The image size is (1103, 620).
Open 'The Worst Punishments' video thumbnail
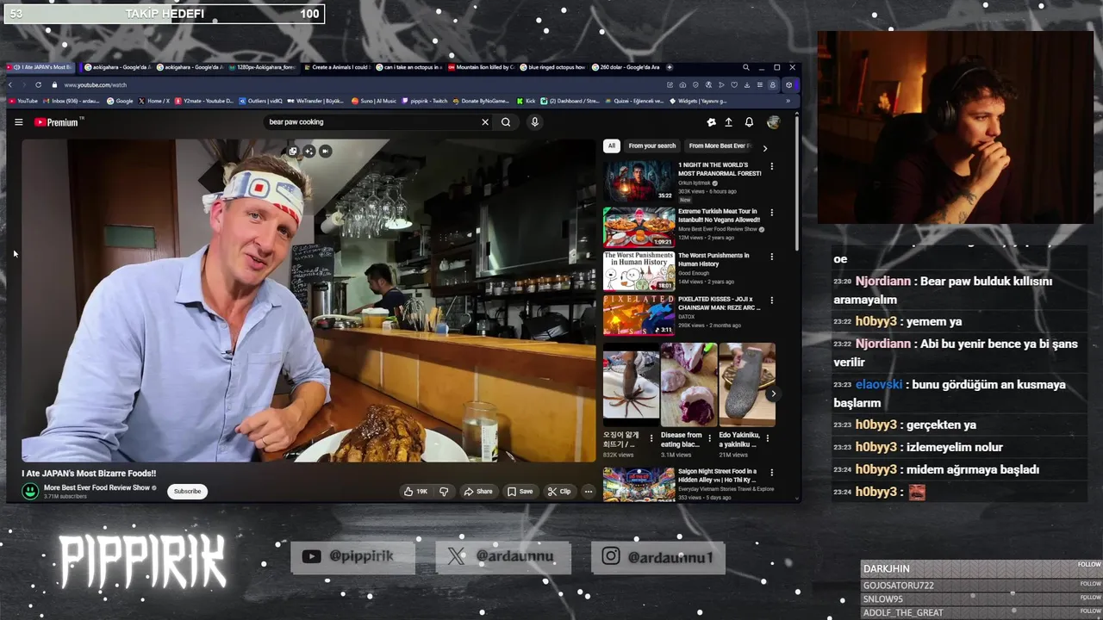click(639, 270)
